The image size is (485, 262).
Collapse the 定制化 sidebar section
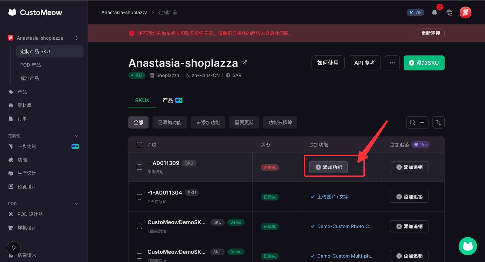click(77, 136)
